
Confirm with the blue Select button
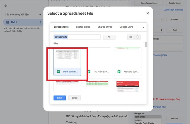pyautogui.click(x=60, y=98)
